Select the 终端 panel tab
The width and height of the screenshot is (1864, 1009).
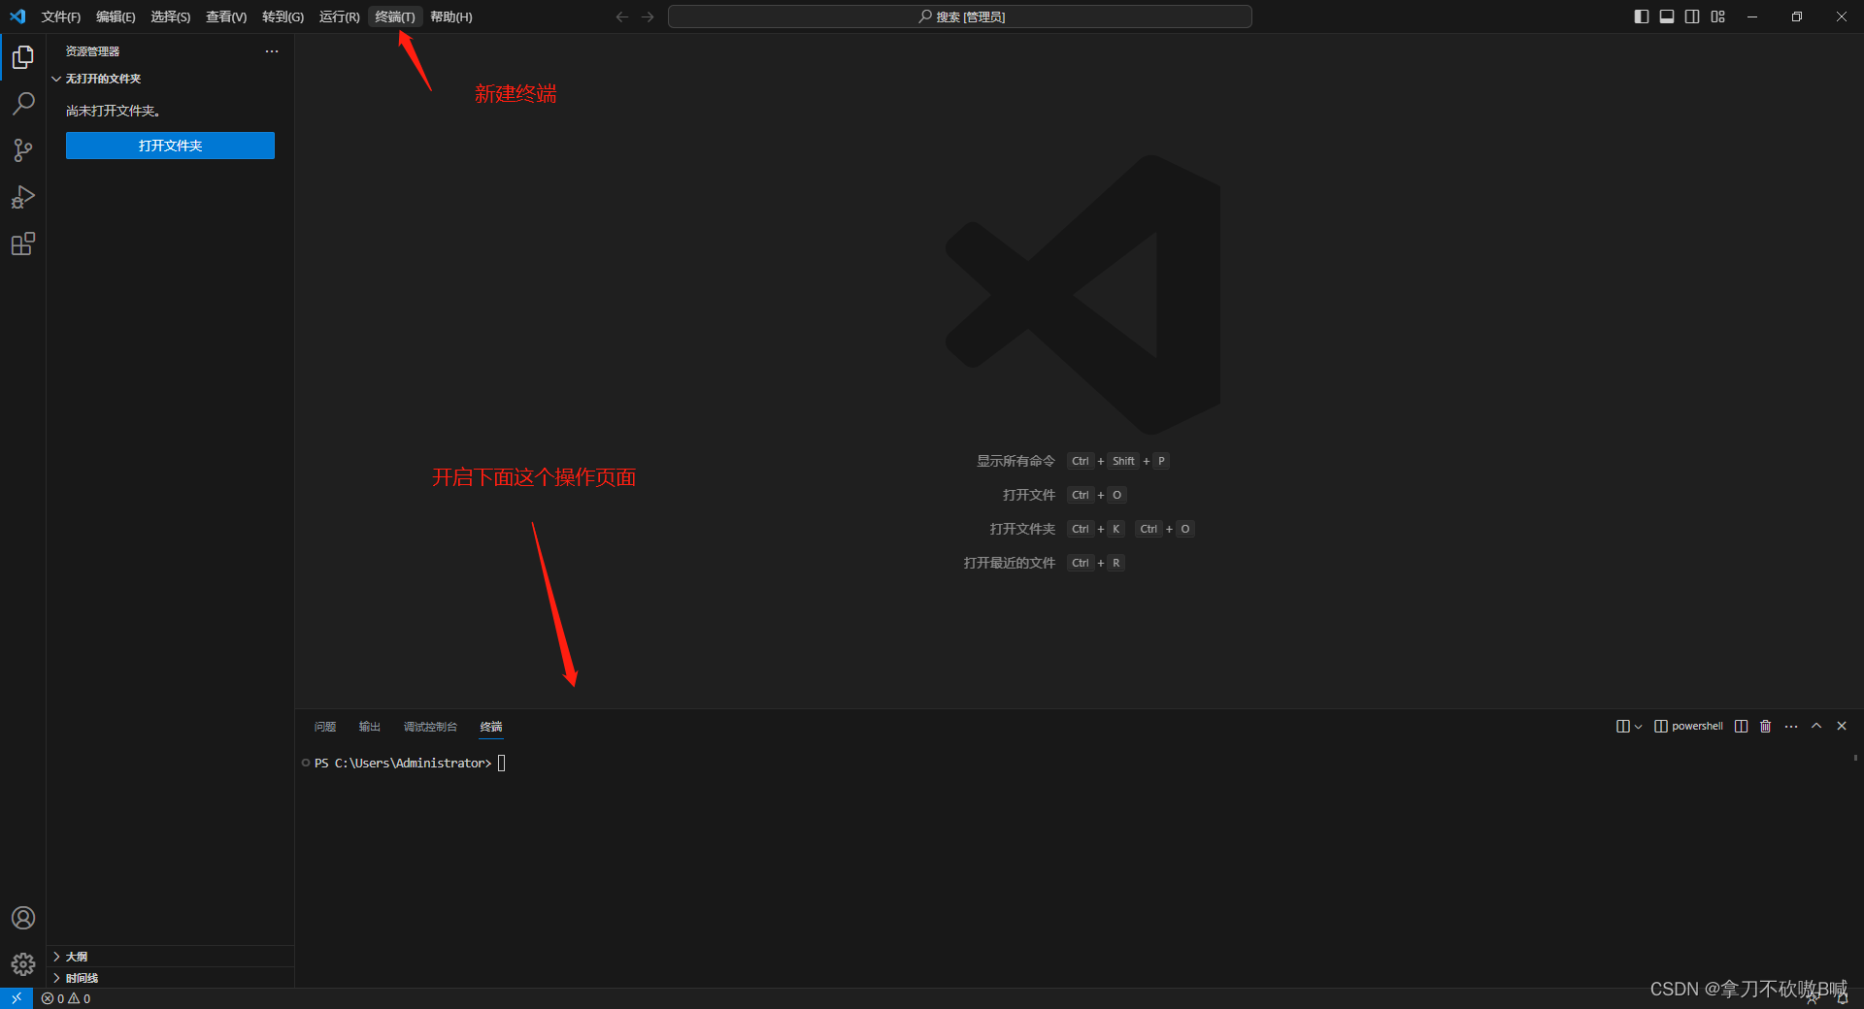point(491,727)
